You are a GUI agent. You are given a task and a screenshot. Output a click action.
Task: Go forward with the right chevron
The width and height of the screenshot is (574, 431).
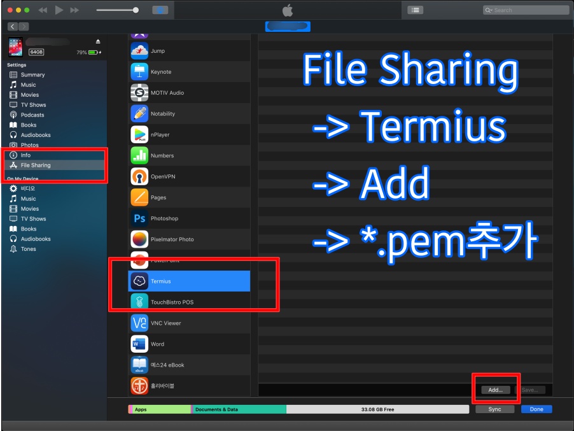pyautogui.click(x=24, y=26)
